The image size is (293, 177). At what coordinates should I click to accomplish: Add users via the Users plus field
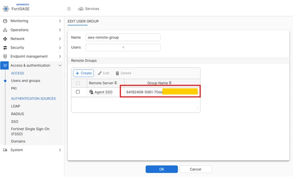click(x=123, y=47)
